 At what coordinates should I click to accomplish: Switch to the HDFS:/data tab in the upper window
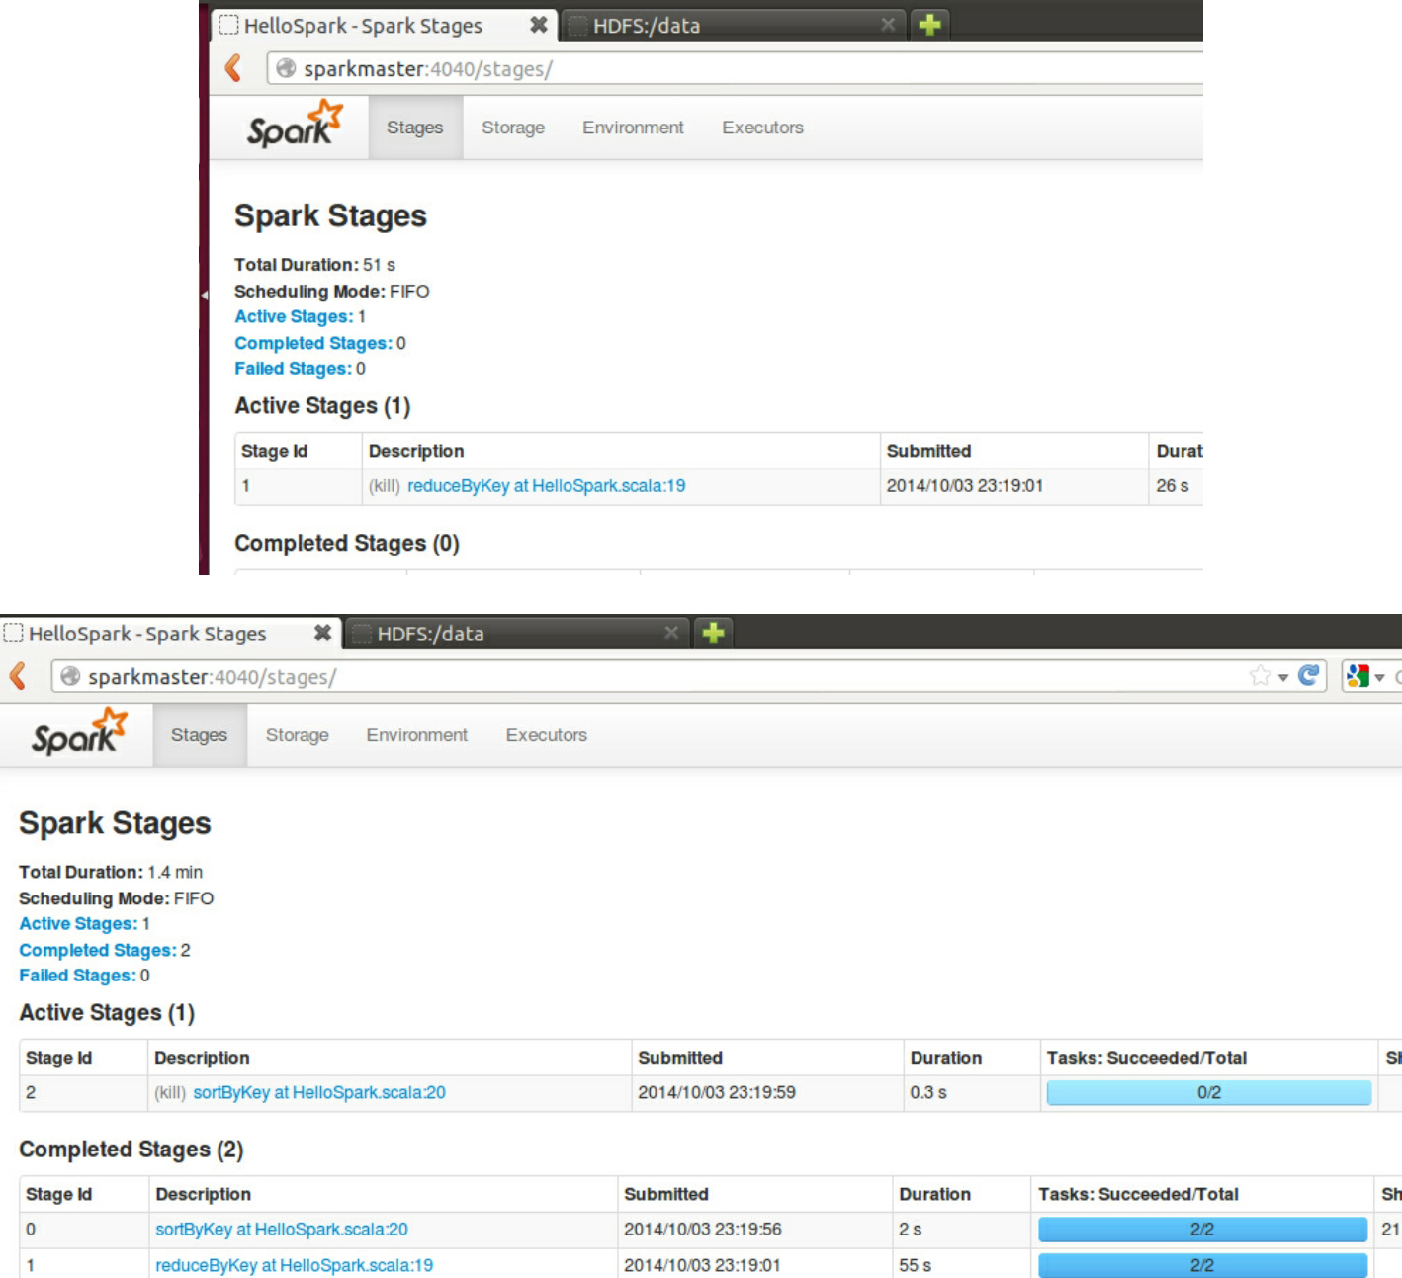tap(734, 26)
